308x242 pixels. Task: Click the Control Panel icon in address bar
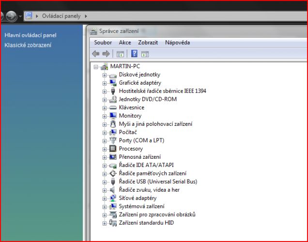pos(29,16)
